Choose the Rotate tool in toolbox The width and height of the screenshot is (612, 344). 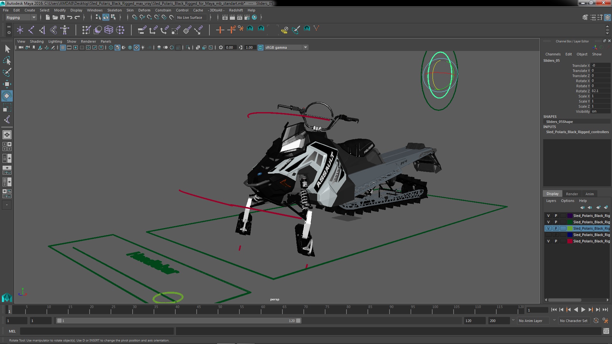[x=7, y=96]
